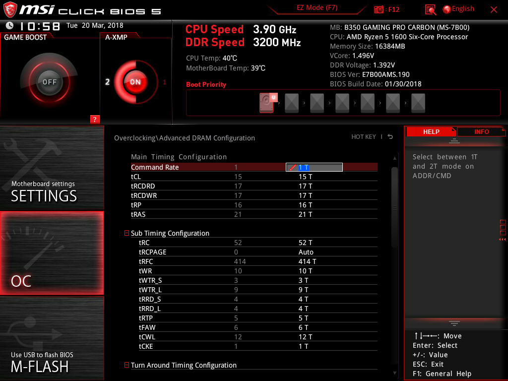Click the Boot Priority label

coord(206,84)
